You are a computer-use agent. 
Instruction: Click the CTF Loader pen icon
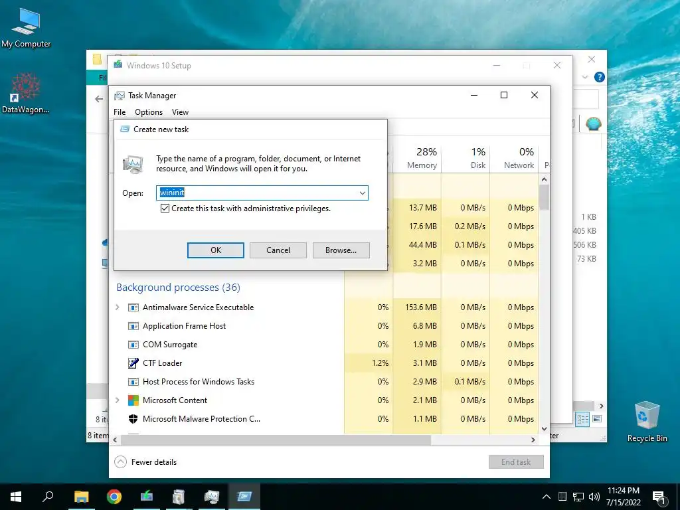click(133, 363)
